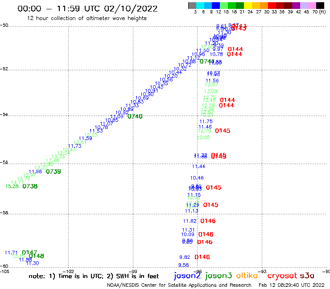The height and width of the screenshot is (289, 330).
Task: Click the -102 longitude axis label
Action: [68, 271]
